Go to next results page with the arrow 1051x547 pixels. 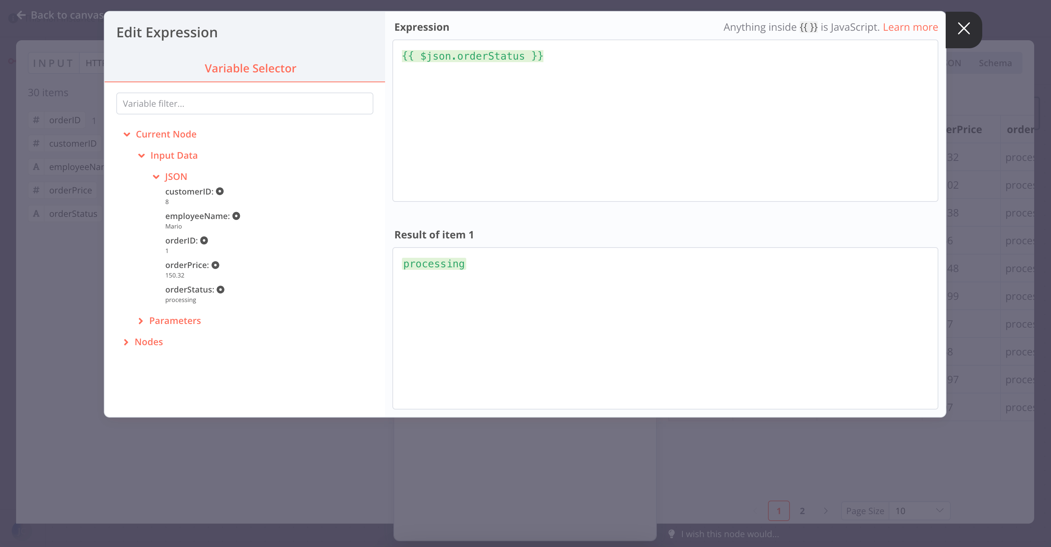(826, 511)
